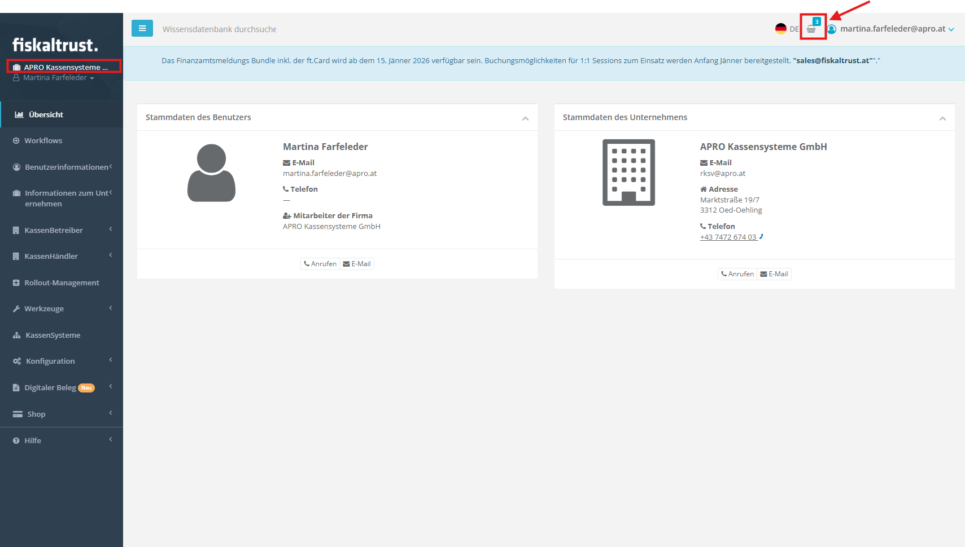Switch language via German flag icon
Viewport: 965px width, 547px height.
[781, 29]
